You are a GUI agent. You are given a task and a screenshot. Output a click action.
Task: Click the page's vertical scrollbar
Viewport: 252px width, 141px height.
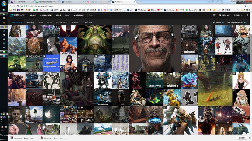251,53
